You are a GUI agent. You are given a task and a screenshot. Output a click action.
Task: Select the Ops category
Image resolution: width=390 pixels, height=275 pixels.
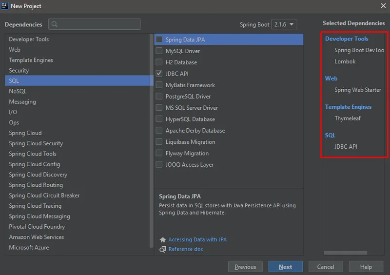[78, 122]
